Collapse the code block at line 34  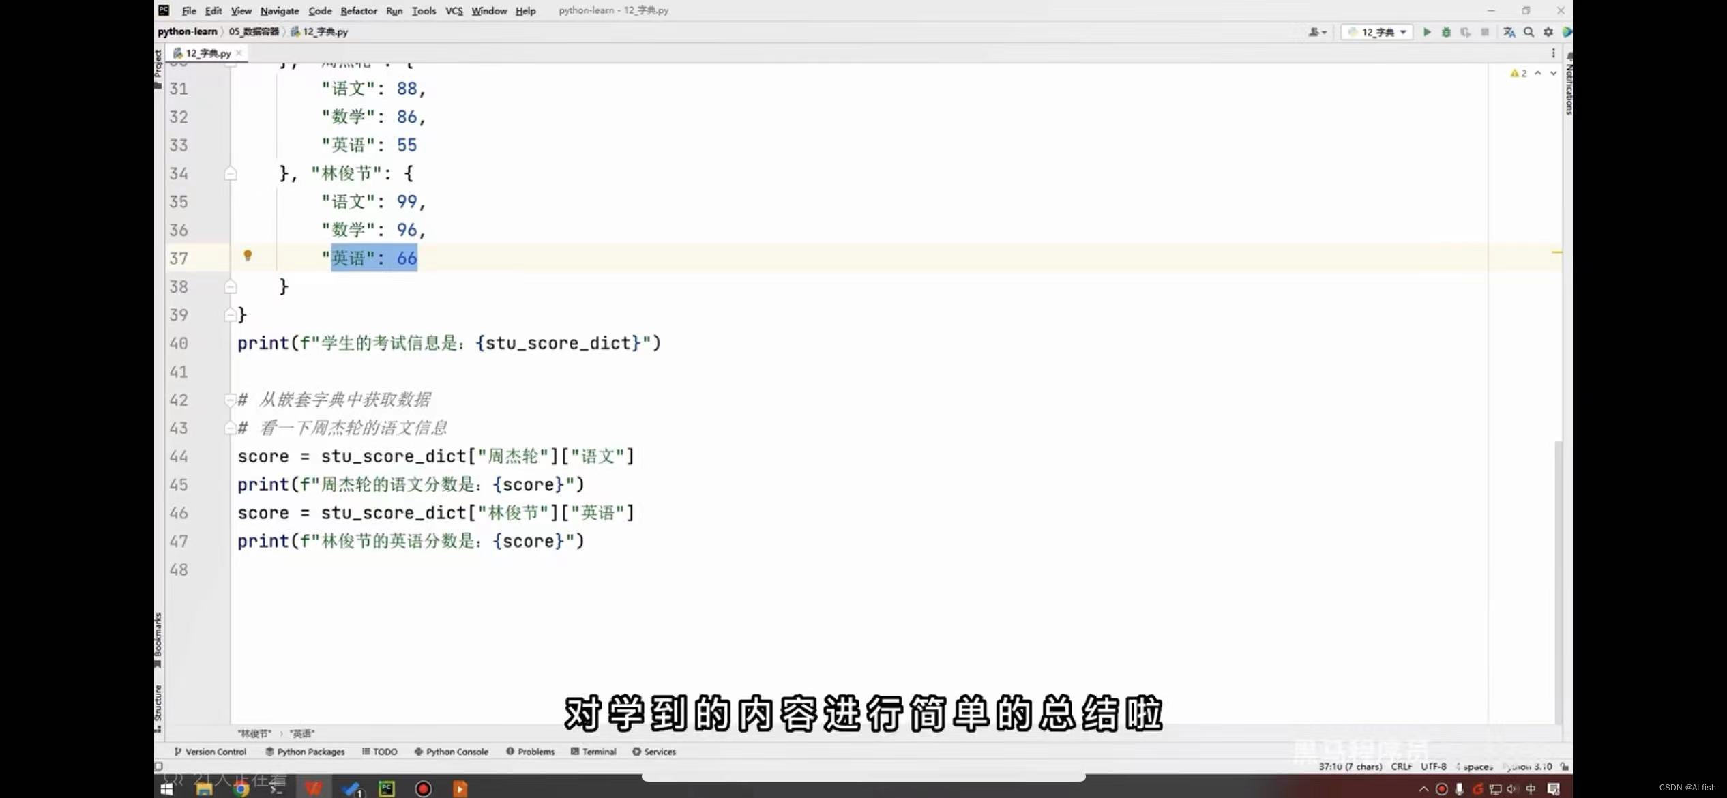231,174
